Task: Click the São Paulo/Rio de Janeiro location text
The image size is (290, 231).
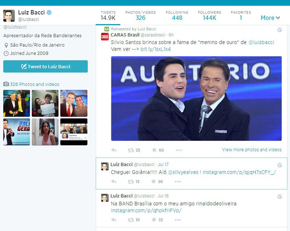Action: 37,45
